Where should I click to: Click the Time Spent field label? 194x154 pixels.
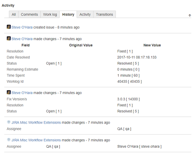pyautogui.click(x=16, y=76)
